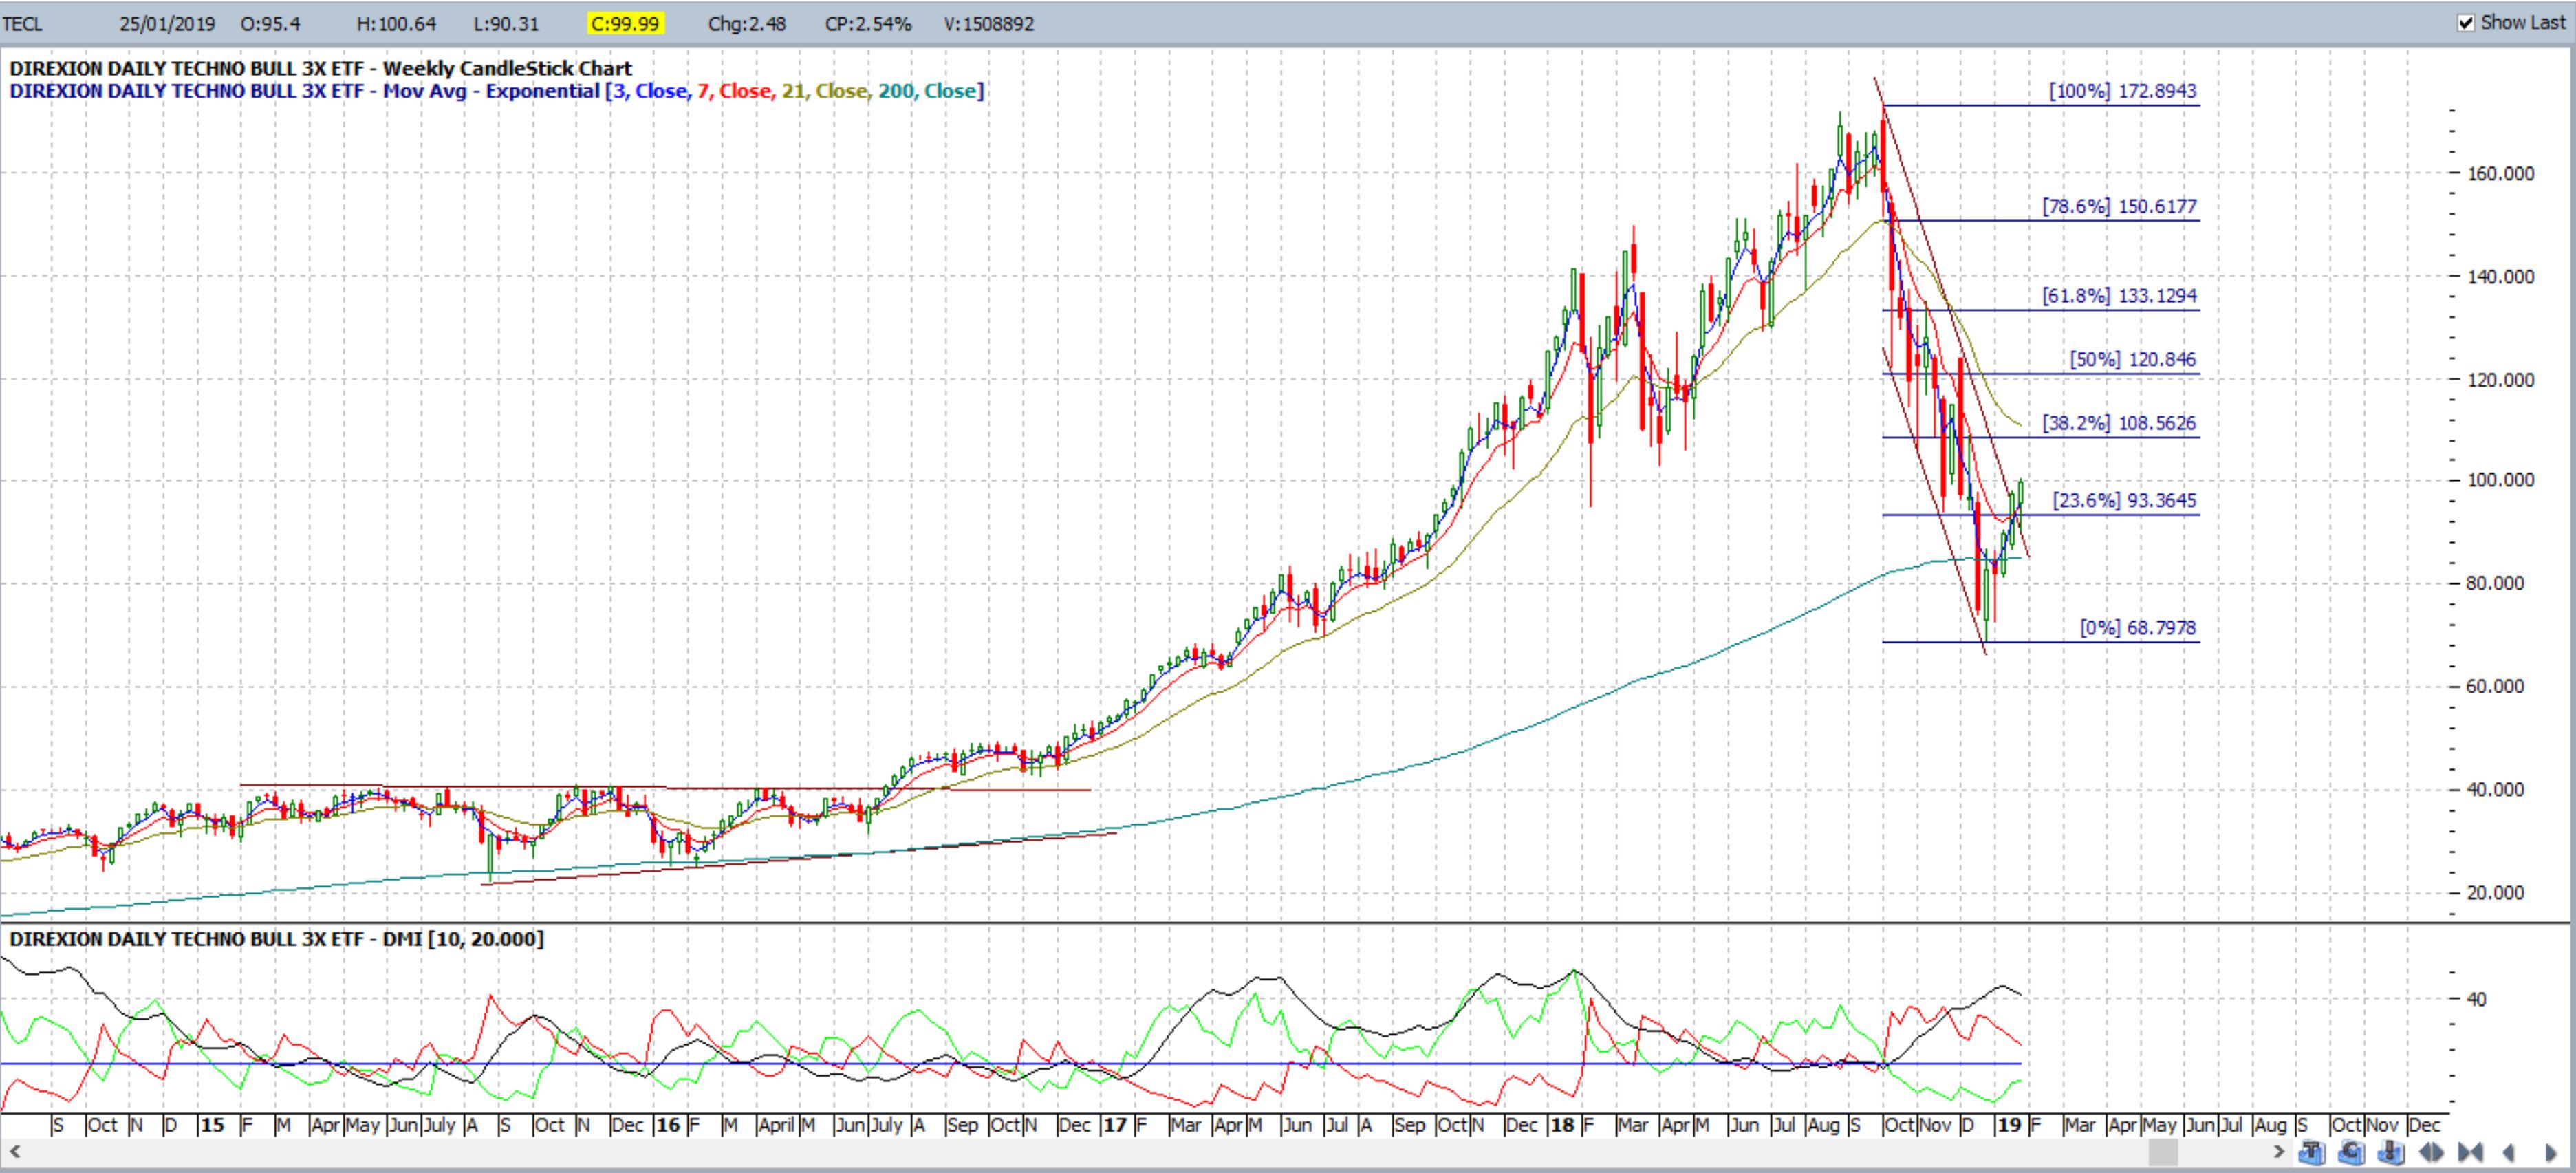Click the CP:2.54% header value
This screenshot has height=1173, width=2576.
pos(868,23)
